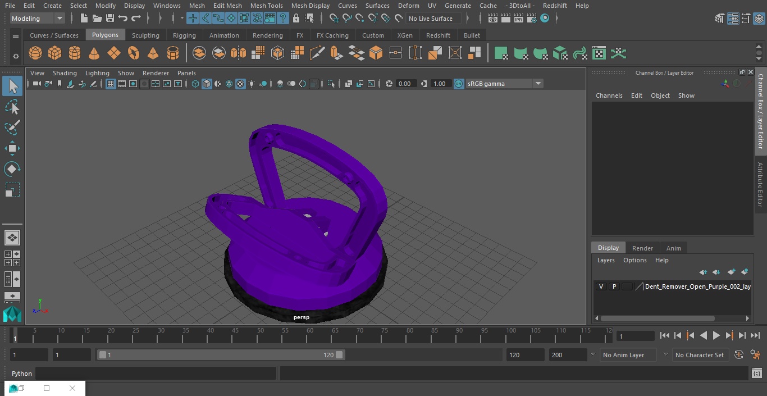Open the Script Editor icon
Screen dimensions: 767x396
click(x=756, y=374)
